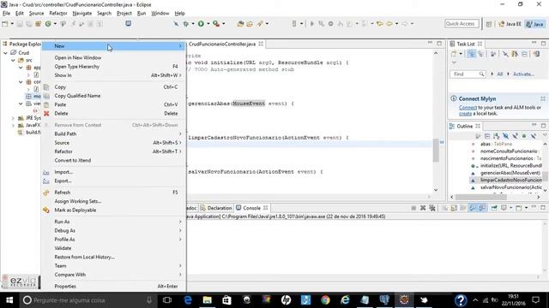Click the Cortana search box on taskbar
The height and width of the screenshot is (308, 549).
point(87,300)
